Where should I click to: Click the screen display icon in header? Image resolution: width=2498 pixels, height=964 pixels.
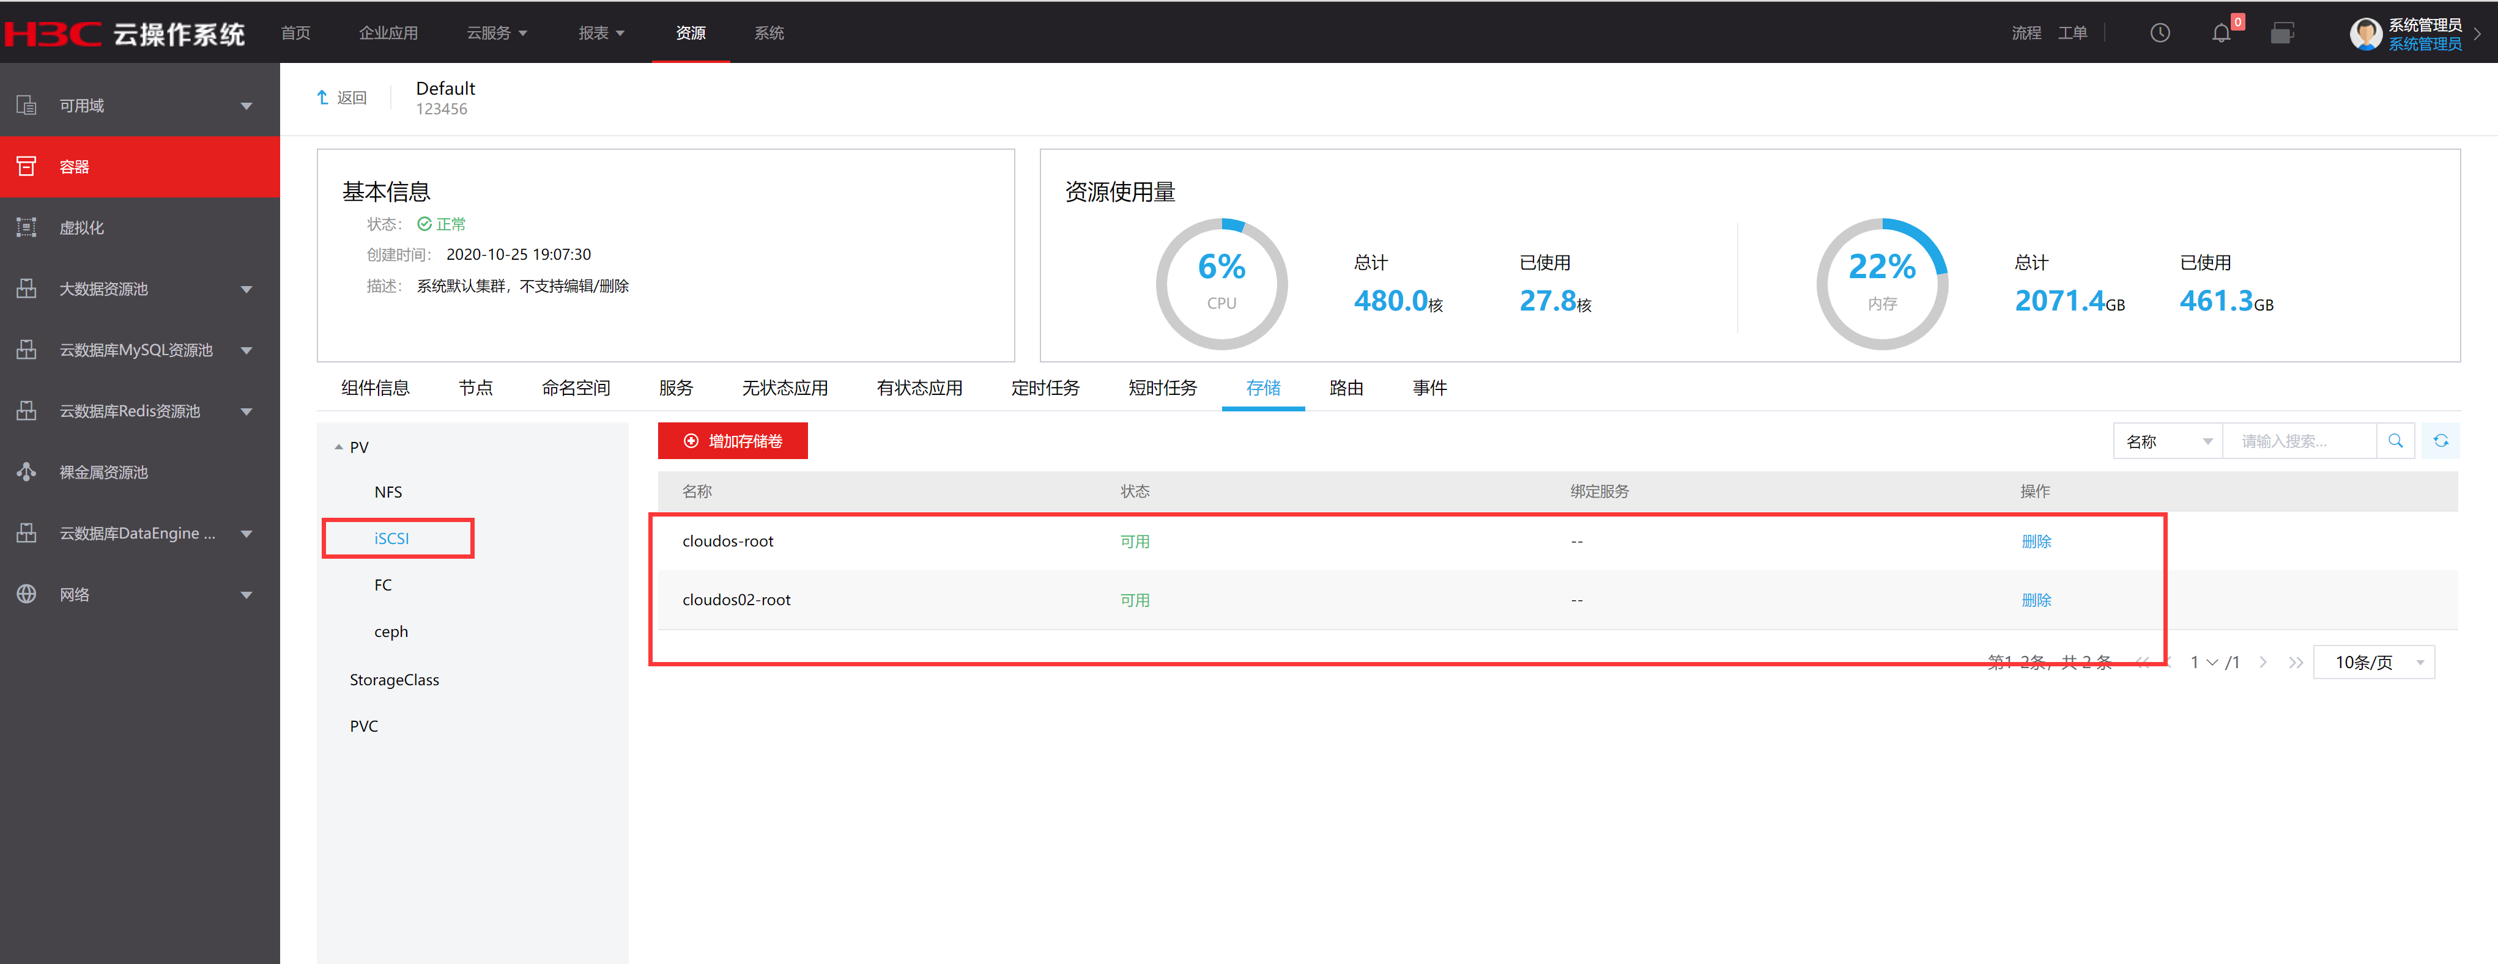coord(2281,34)
